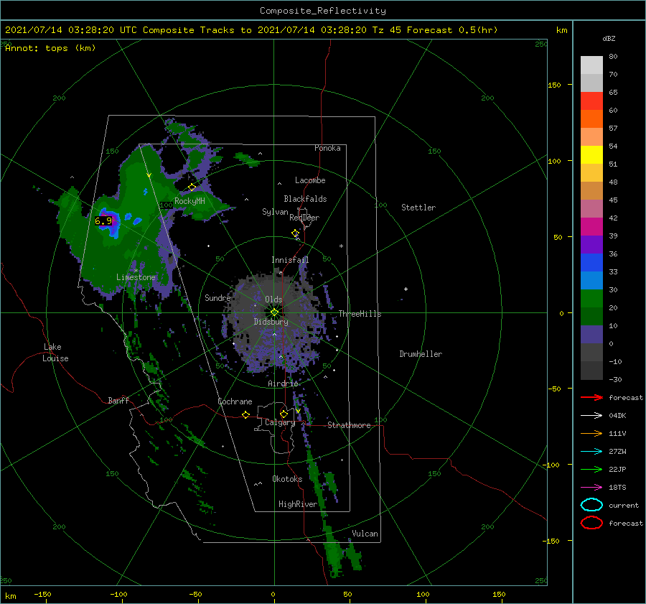Select the red 65-60 dBZ color swatch
This screenshot has height=604, width=646.
[591, 101]
